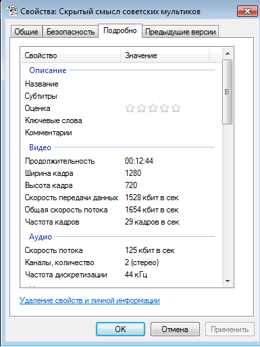
Task: Click the scrollbar up arrow
Action: 228,53
